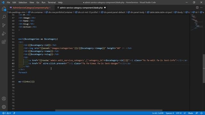The height and width of the screenshot is (115, 205).
Task: Click unsaved dot on blade.php tab
Action: [105, 8]
